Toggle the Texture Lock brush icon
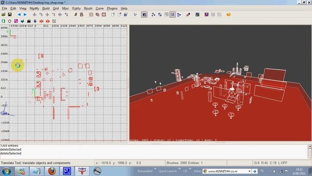 tap(188, 15)
